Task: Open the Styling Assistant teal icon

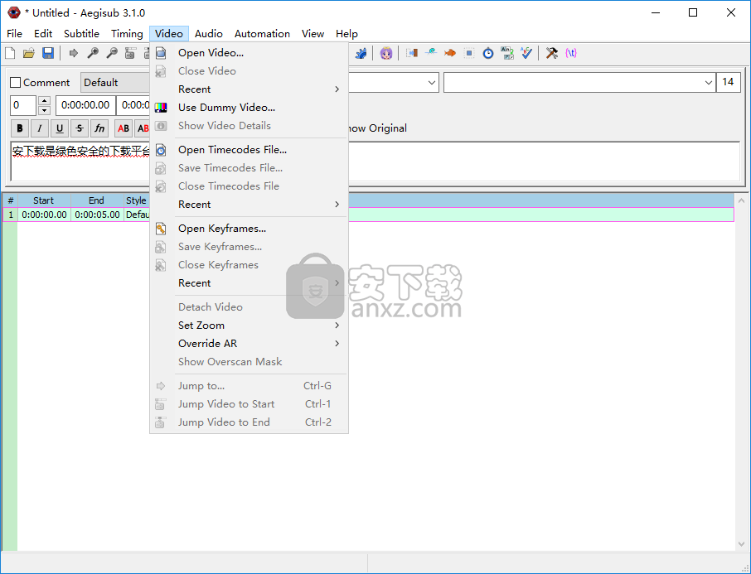Action: 431,53
